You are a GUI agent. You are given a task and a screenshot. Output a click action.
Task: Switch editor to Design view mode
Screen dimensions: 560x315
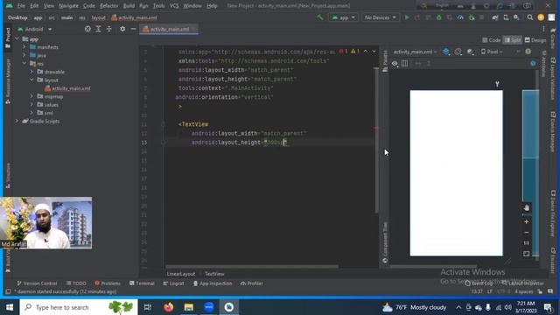[x=535, y=40]
